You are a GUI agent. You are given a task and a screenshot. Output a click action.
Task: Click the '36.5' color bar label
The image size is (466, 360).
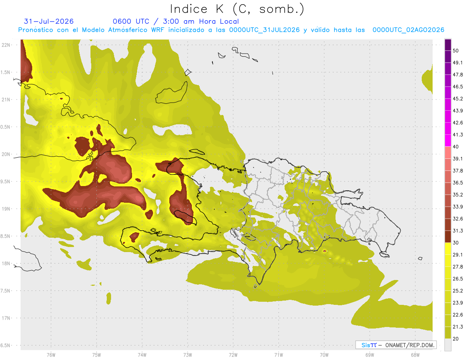[x=458, y=183]
